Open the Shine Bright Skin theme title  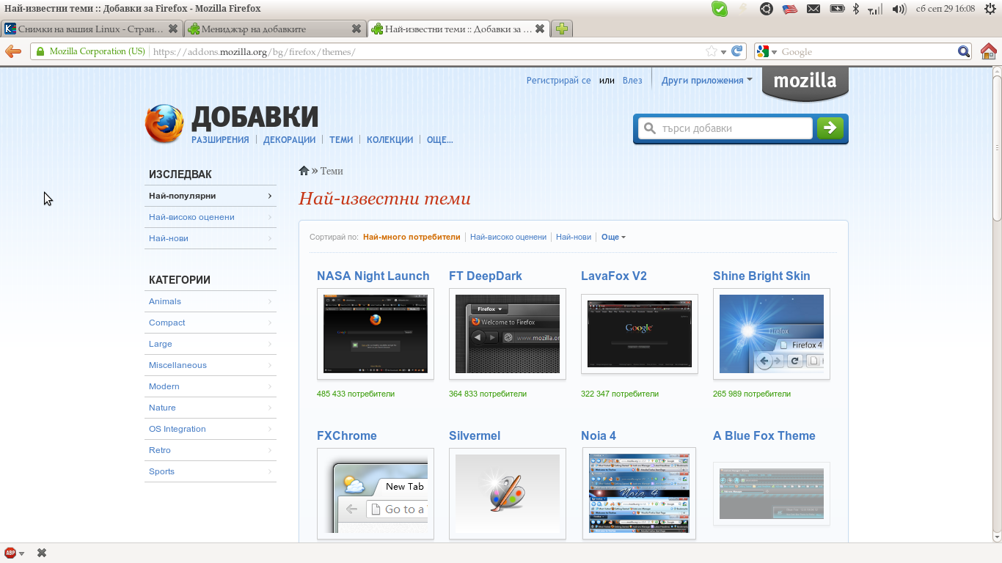tap(761, 276)
